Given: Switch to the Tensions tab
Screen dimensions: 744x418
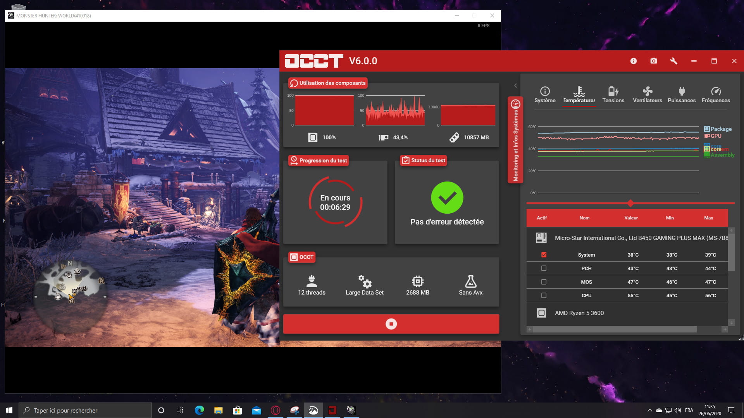Looking at the screenshot, I should 613,95.
